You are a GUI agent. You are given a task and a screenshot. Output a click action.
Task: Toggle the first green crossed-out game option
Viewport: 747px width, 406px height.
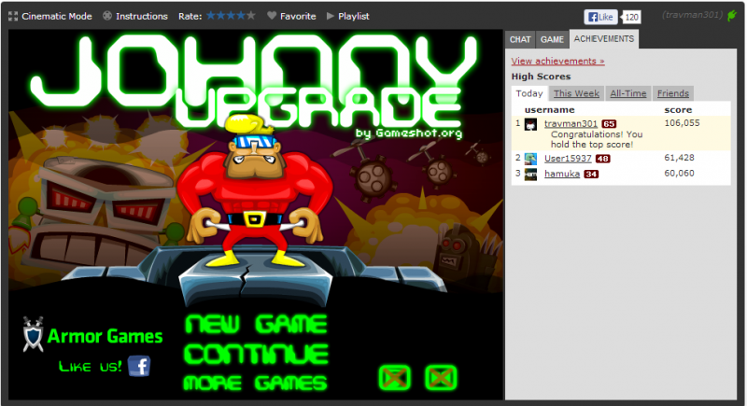coord(394,378)
